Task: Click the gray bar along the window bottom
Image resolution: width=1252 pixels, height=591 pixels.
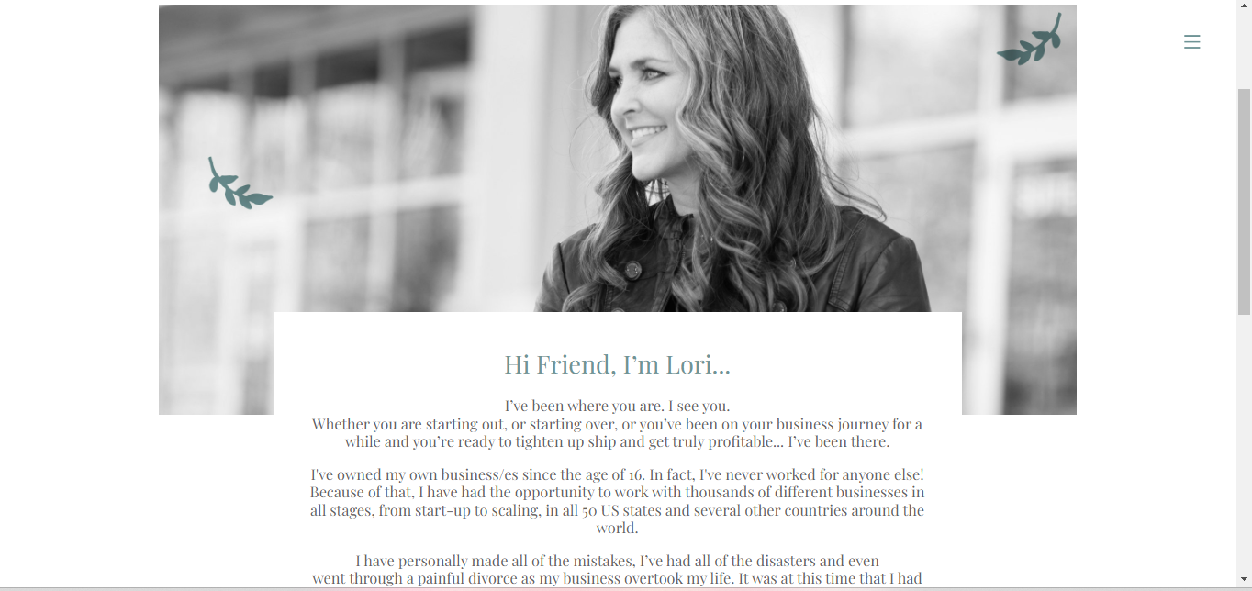Action: point(618,589)
